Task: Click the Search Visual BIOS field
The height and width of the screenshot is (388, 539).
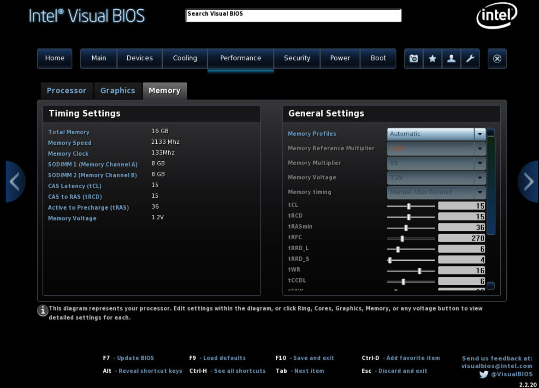Action: [x=294, y=16]
